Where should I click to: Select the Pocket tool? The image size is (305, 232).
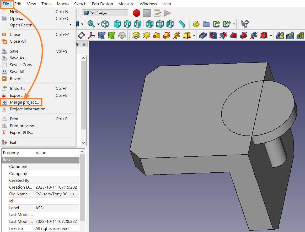(203, 35)
